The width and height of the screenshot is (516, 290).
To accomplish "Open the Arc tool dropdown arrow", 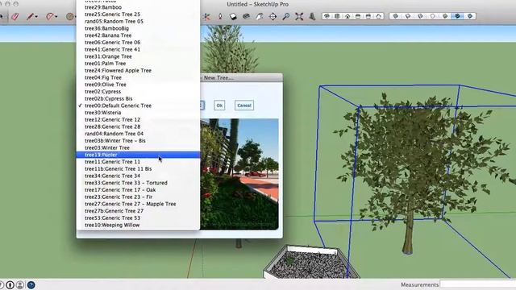I will pyautogui.click(x=56, y=17).
